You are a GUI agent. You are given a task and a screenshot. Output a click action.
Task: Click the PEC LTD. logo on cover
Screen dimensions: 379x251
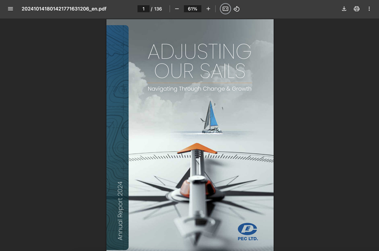248,232
